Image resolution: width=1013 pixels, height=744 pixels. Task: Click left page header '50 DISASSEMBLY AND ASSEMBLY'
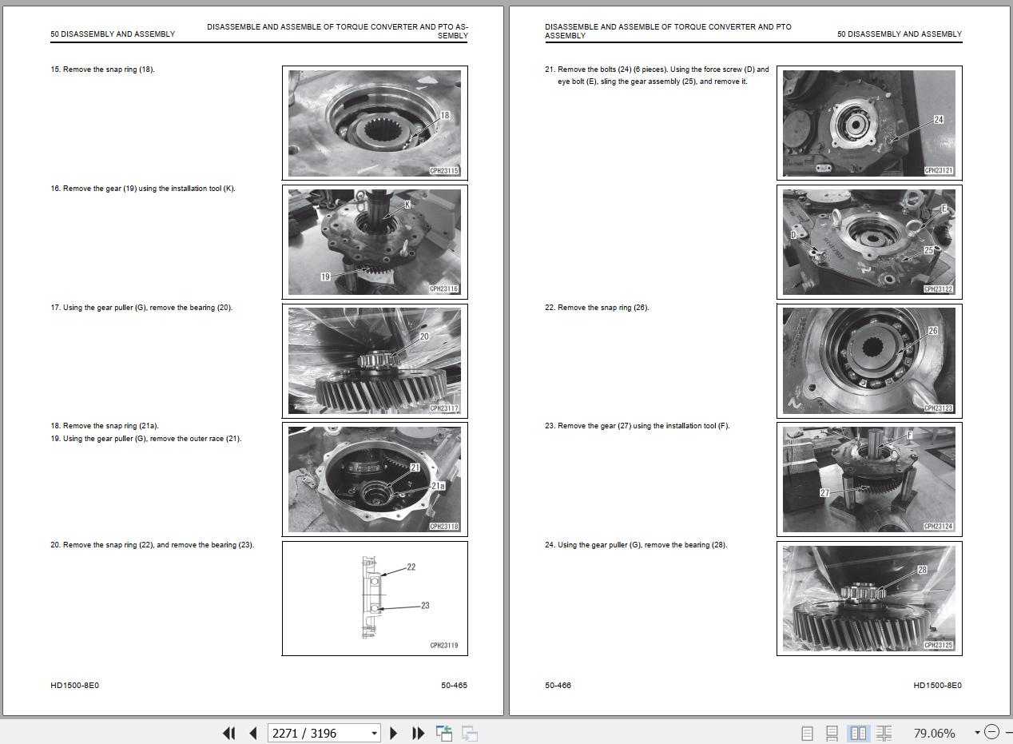point(113,34)
